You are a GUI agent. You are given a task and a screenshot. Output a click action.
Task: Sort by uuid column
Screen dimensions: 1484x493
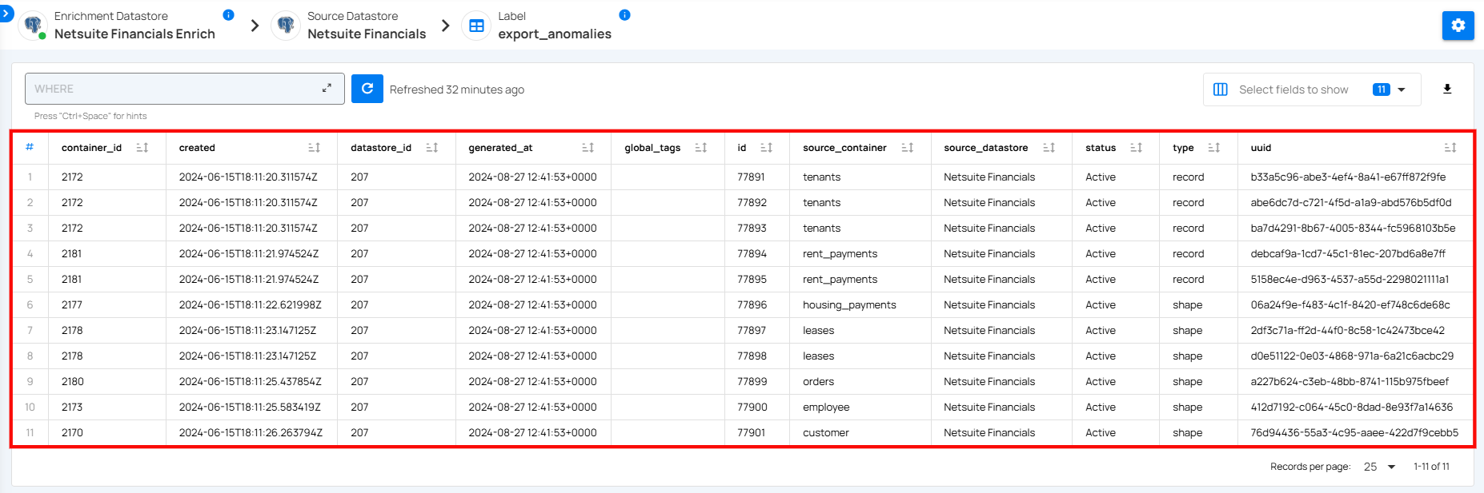1450,148
